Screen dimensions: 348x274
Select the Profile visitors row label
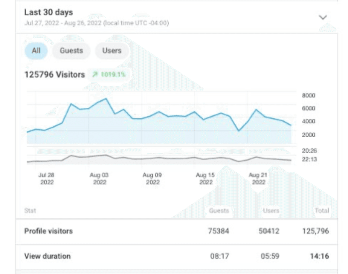(x=48, y=231)
